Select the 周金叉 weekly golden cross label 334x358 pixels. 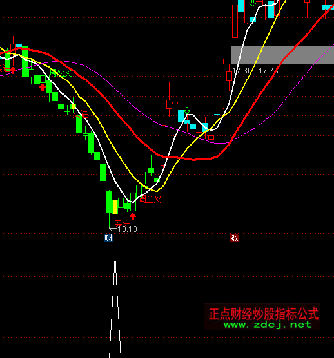150,199
